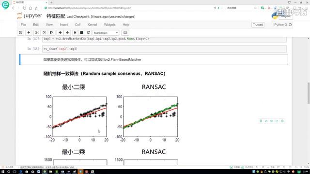This screenshot has width=310, height=174.
Task: Rename the notebook title 特征匹配
Action: pos(56,16)
